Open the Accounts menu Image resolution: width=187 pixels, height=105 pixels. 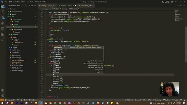coord(3,90)
